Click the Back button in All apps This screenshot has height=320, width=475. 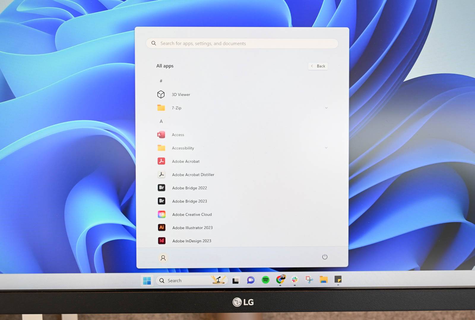pyautogui.click(x=318, y=66)
